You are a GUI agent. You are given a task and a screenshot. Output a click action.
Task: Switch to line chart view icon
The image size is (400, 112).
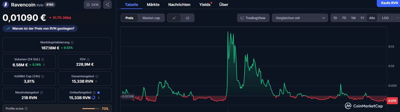(x=174, y=18)
